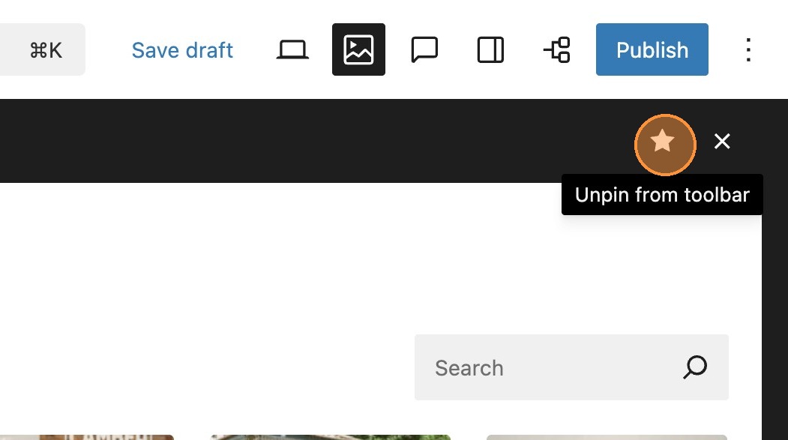The width and height of the screenshot is (788, 440).
Task: Select the rightmost gray image thumbnail
Action: (x=606, y=436)
